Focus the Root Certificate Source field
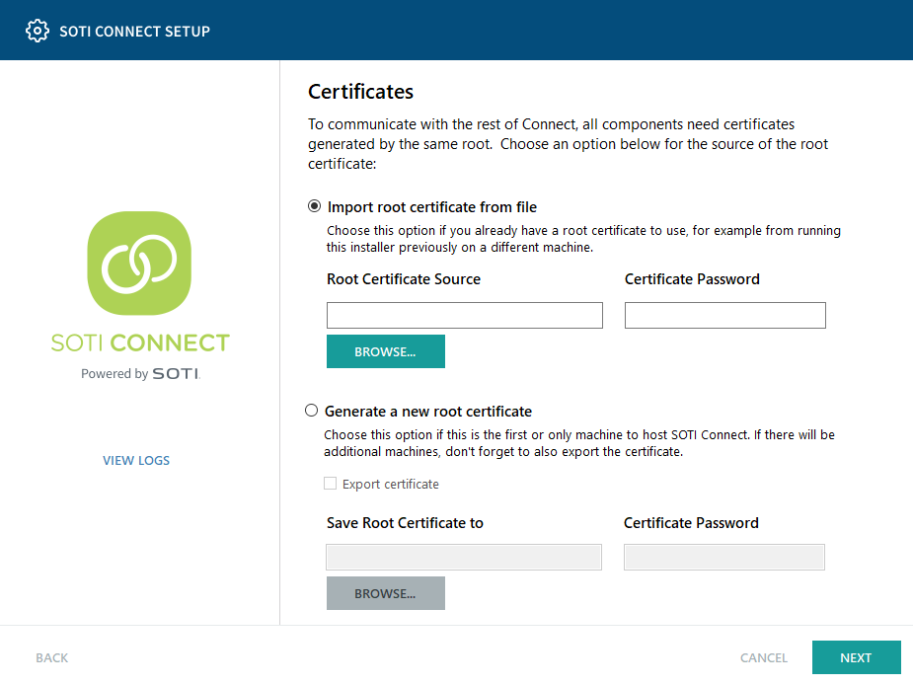The width and height of the screenshot is (913, 685). (x=465, y=315)
